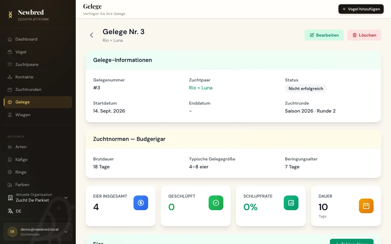
Task: Open Dashboard from the sidebar
Action: point(38,39)
